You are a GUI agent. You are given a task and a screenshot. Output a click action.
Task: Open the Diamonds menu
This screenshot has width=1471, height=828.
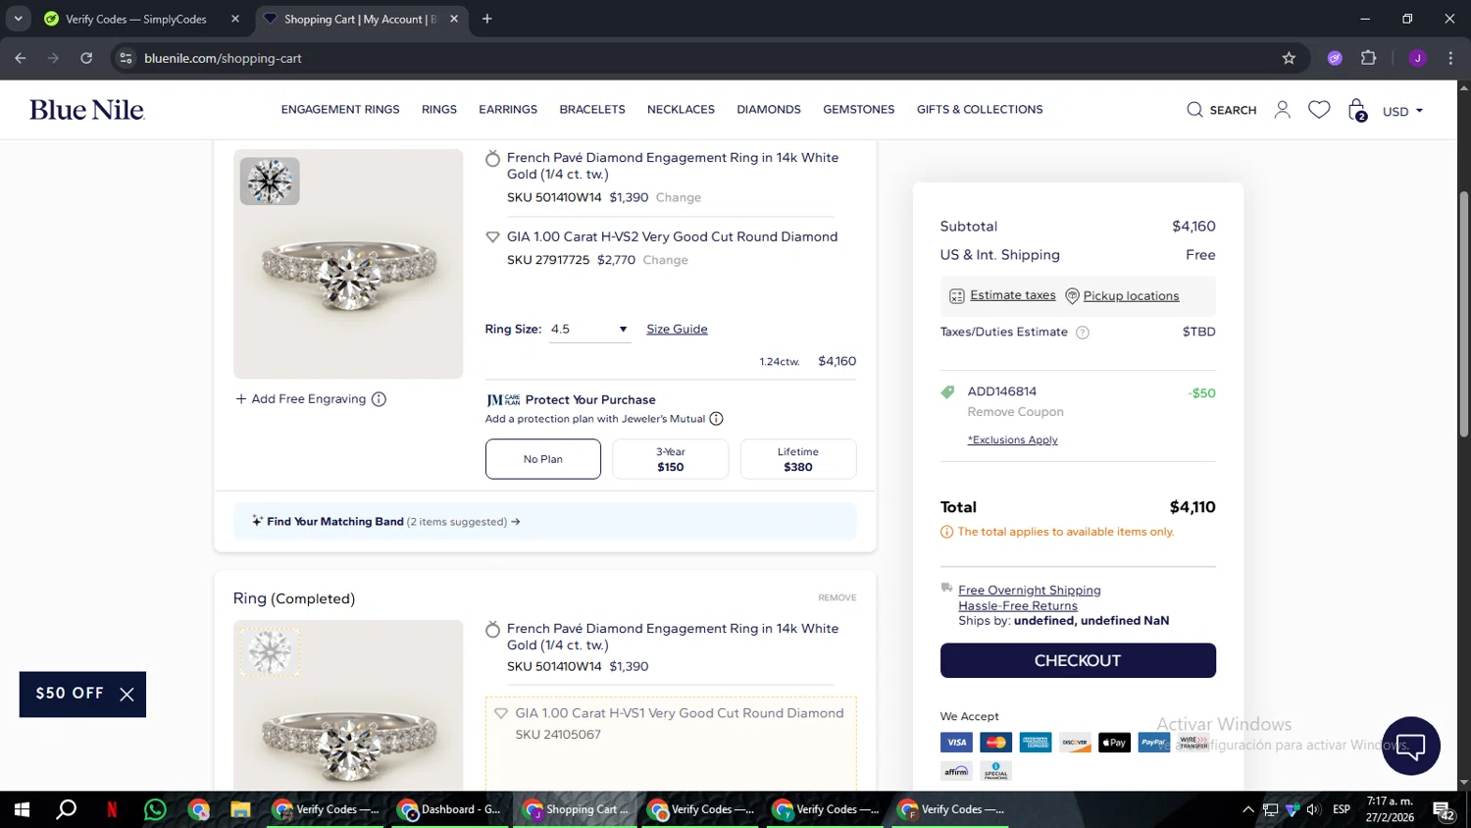click(x=769, y=110)
